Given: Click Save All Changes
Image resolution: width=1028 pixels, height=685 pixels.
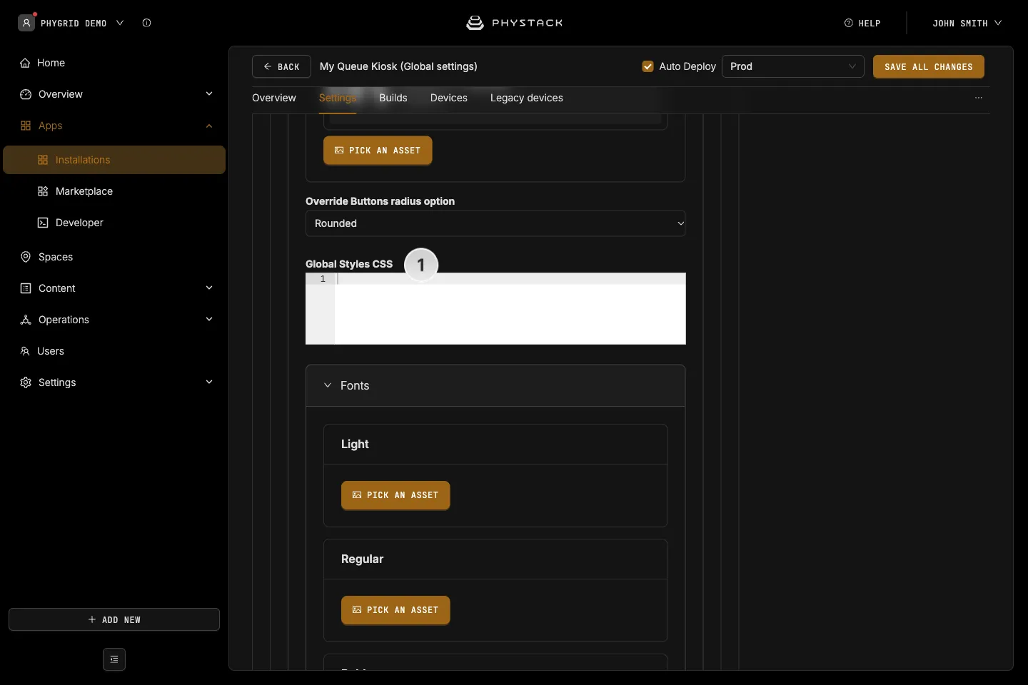Looking at the screenshot, I should click(x=929, y=66).
